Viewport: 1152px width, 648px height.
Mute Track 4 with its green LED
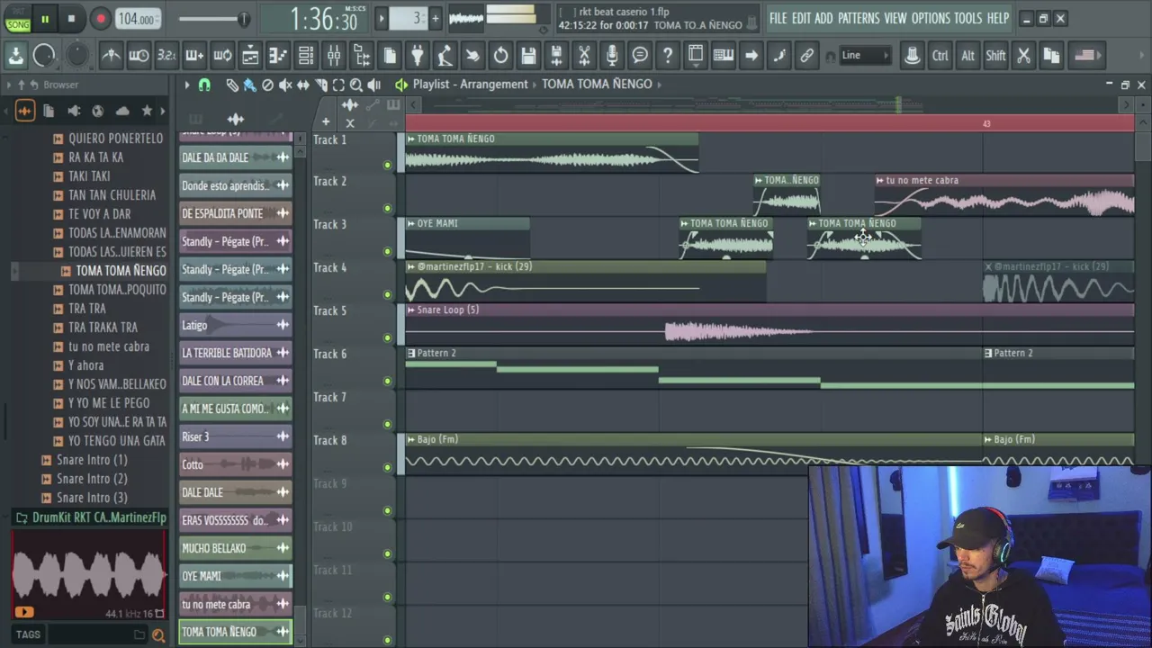[388, 294]
